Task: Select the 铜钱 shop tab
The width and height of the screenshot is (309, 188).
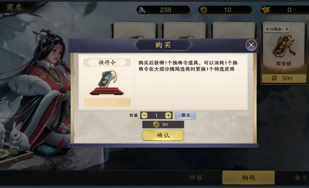Action: [248, 178]
